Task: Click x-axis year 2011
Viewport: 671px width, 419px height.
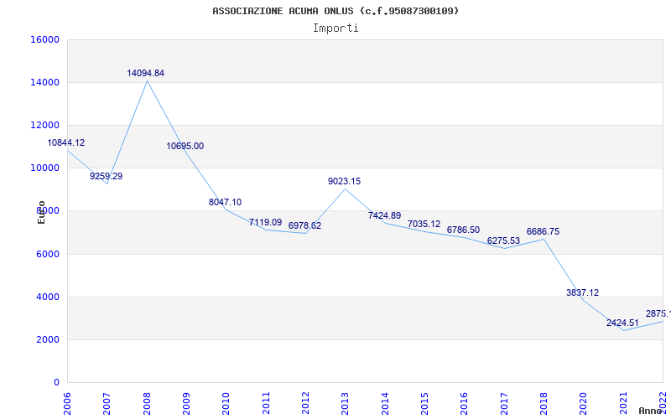Action: [266, 403]
